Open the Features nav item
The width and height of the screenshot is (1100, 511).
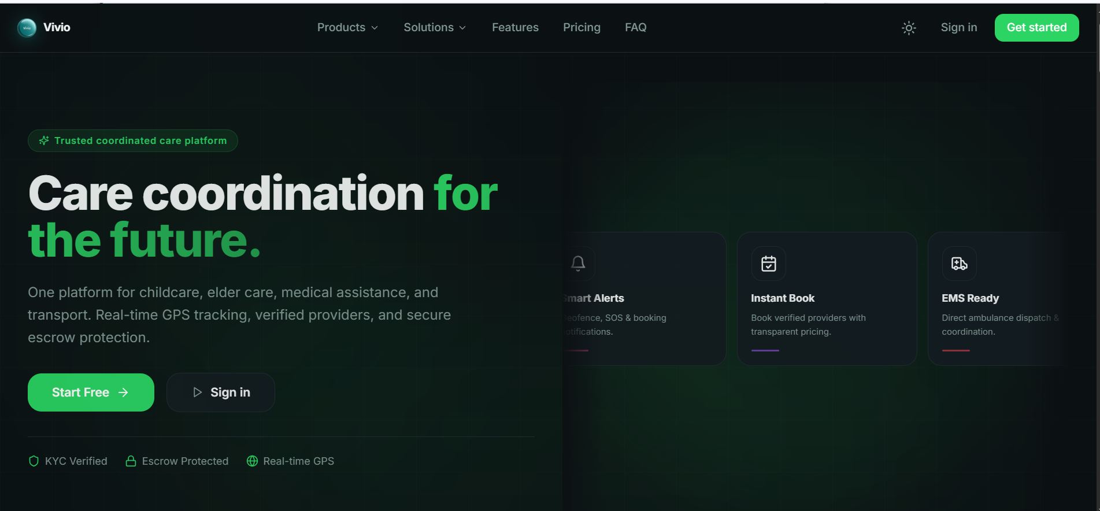(x=515, y=27)
